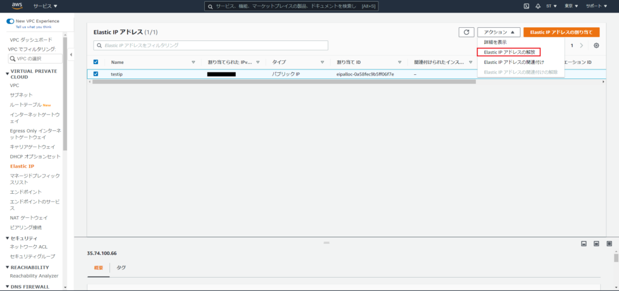Open the サービス services dropdown
This screenshot has height=291, width=619.
(45, 6)
